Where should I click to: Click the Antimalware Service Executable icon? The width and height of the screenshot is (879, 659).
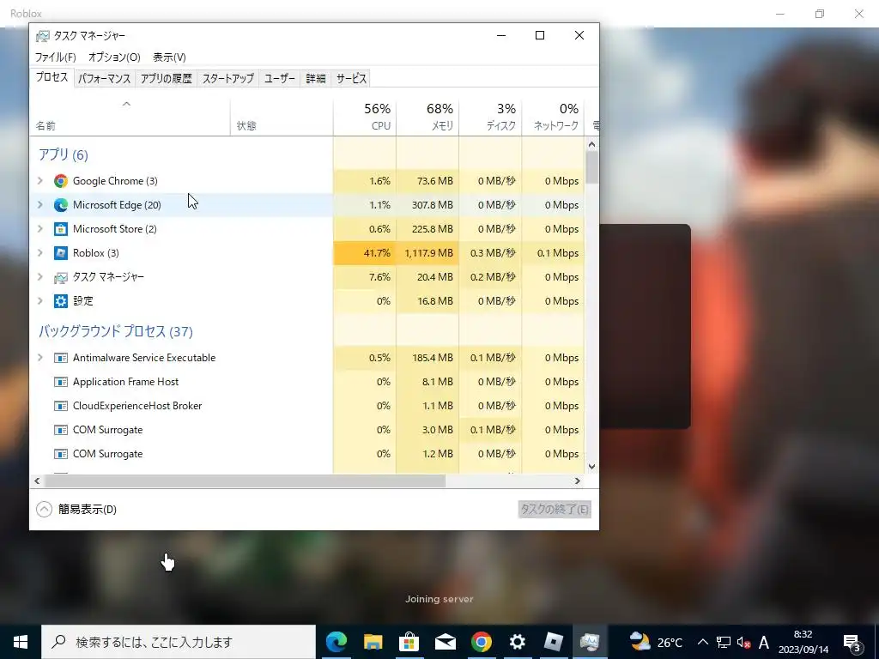pos(61,358)
